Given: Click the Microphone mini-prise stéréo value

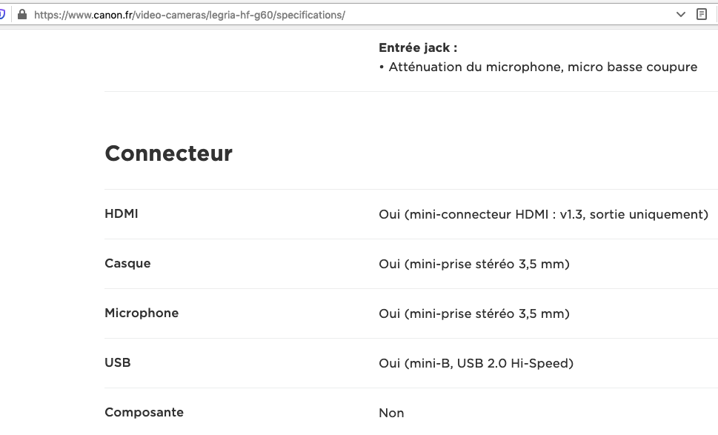Looking at the screenshot, I should click(474, 313).
